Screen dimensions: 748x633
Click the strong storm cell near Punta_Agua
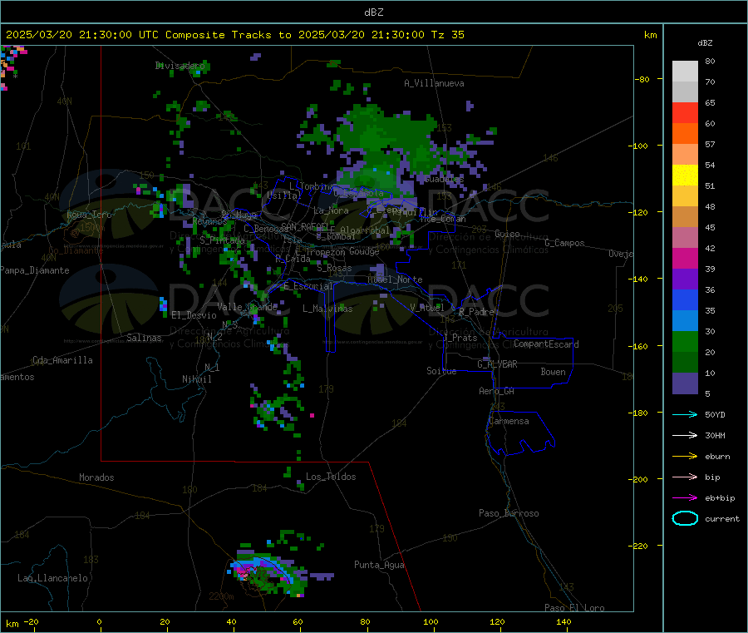tap(267, 573)
